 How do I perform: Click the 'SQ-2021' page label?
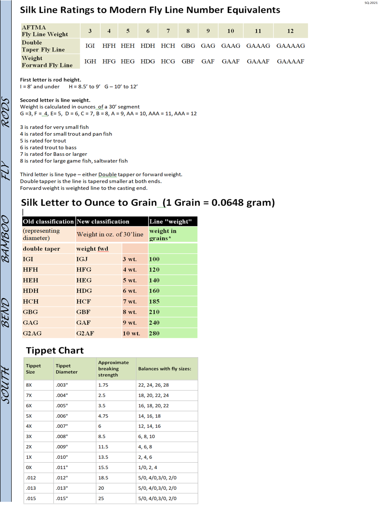click(x=371, y=3)
